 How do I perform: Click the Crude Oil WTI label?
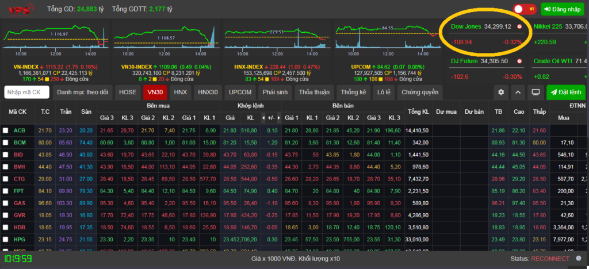[552, 61]
